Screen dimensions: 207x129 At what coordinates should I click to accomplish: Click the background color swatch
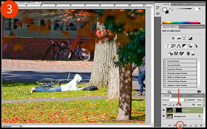pos(167,12)
